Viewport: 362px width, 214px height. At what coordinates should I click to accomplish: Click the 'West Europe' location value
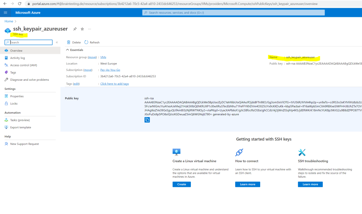click(109, 63)
